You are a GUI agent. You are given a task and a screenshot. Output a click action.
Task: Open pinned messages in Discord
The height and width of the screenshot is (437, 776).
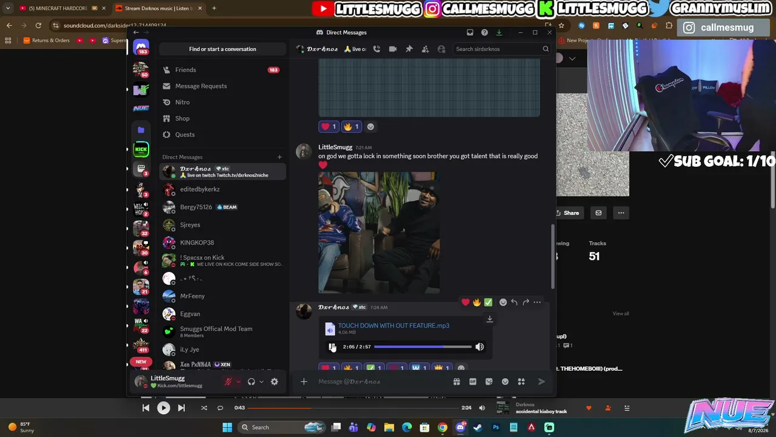[409, 49]
